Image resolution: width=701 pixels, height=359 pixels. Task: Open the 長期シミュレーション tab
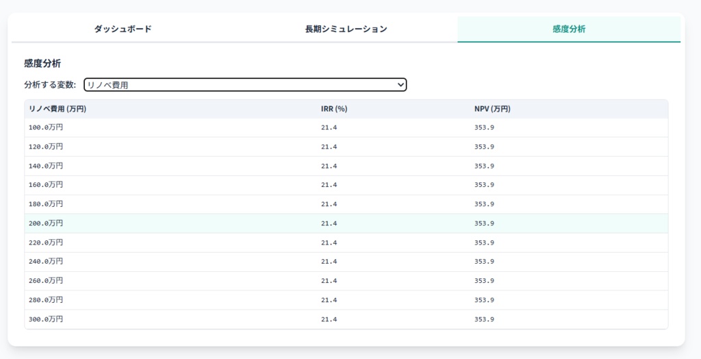(x=346, y=29)
